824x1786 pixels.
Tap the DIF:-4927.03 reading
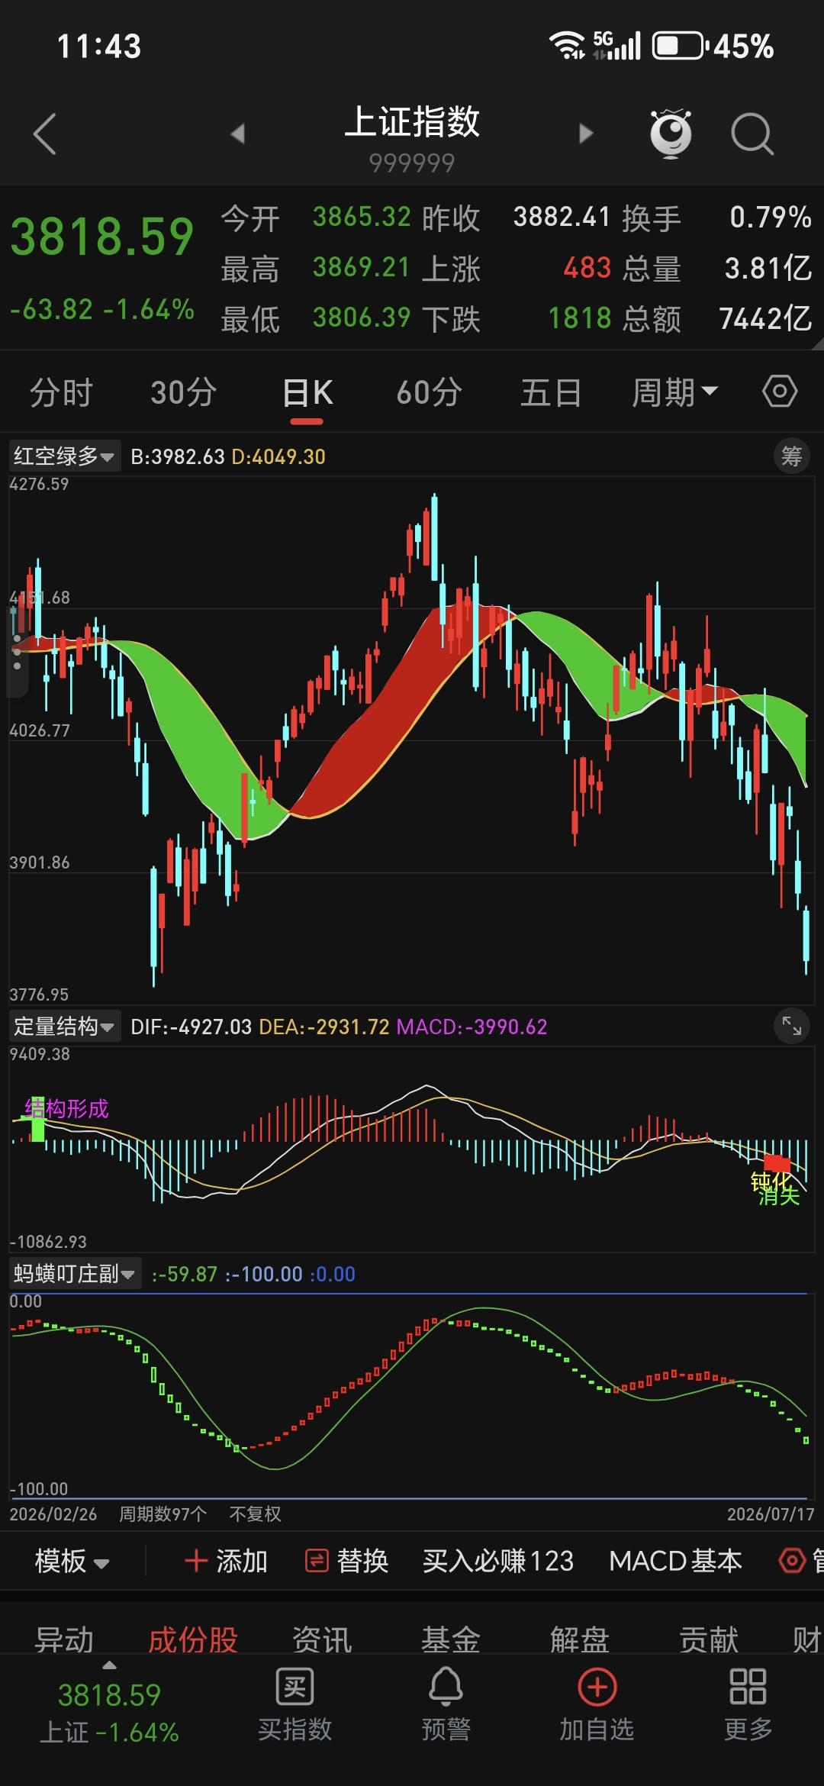tap(191, 1027)
